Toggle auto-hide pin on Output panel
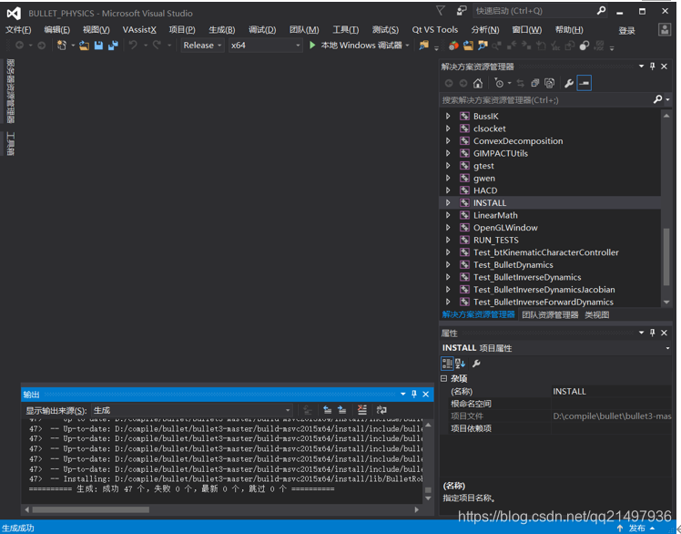Screen dimensions: 681x534 pyautogui.click(x=414, y=395)
